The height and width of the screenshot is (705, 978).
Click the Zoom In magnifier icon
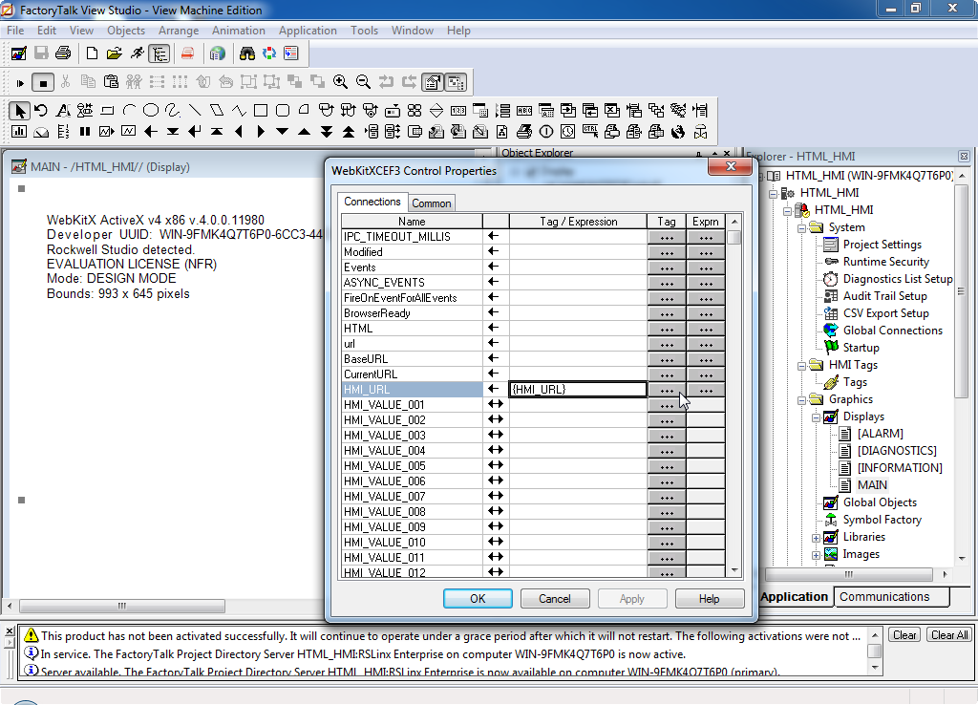pyautogui.click(x=340, y=82)
